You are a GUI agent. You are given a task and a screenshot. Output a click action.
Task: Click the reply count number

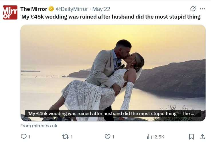coord(29,137)
